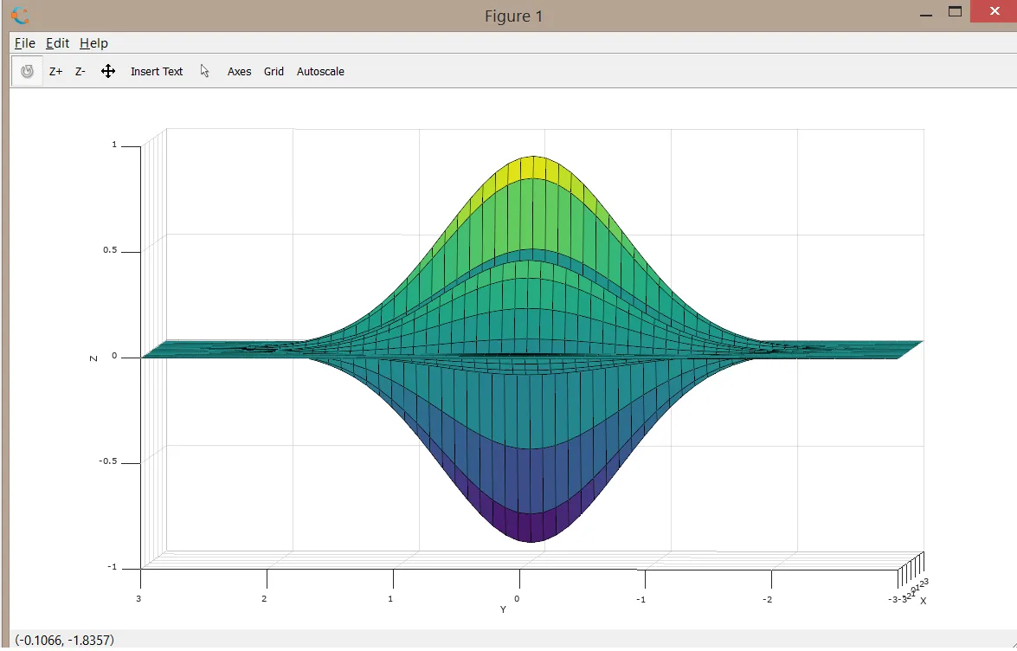Open the File menu

click(24, 43)
